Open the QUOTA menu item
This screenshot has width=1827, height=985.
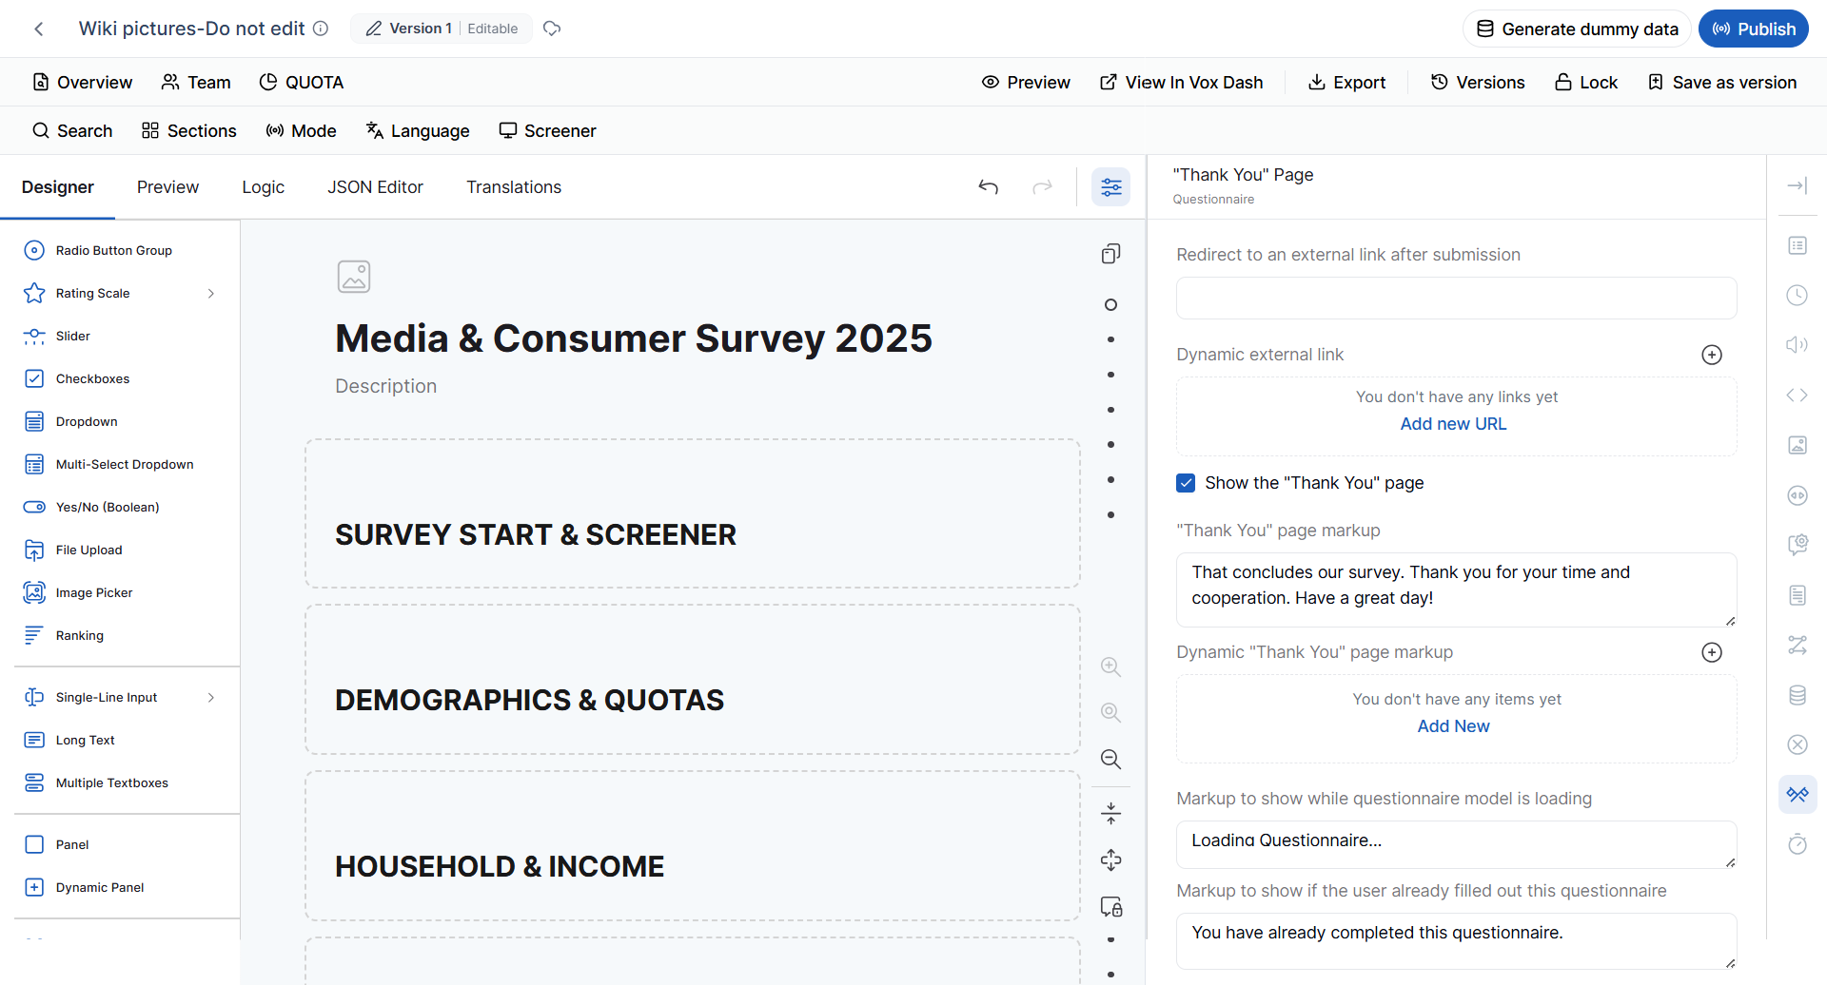point(302,83)
